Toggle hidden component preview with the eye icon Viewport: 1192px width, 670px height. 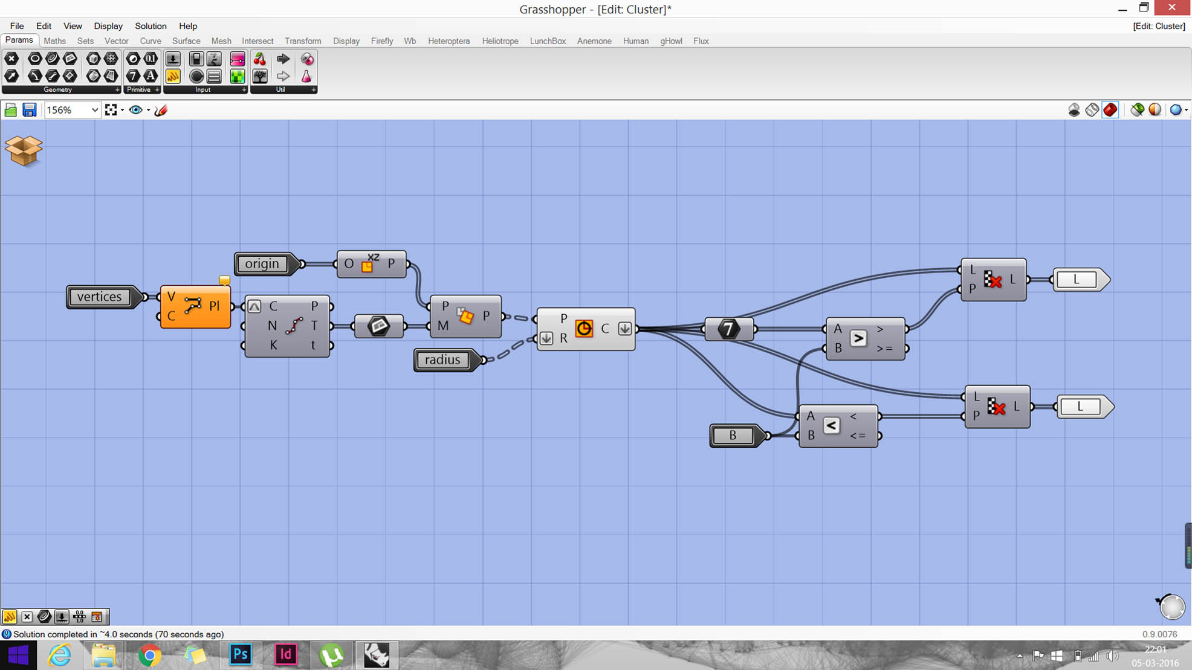pos(135,109)
